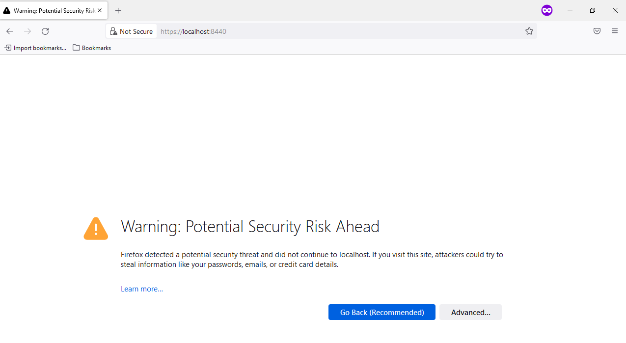Open a new tab with the plus button
The height and width of the screenshot is (343, 626).
tap(118, 10)
